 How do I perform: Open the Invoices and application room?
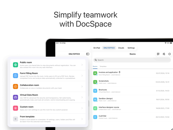[132, 73]
